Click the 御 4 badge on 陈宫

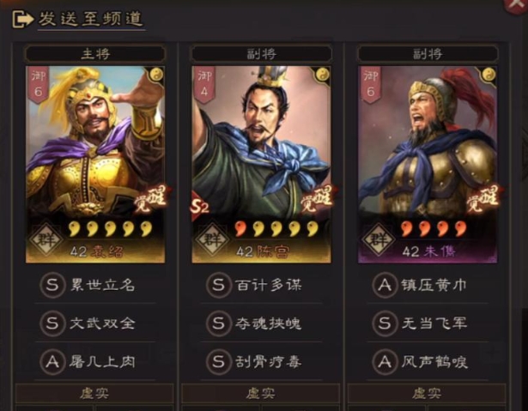pos(204,84)
